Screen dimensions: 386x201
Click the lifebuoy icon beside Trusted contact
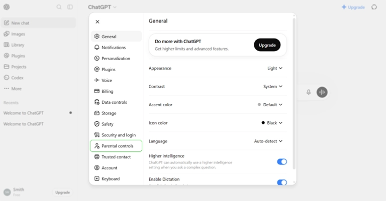point(96,156)
